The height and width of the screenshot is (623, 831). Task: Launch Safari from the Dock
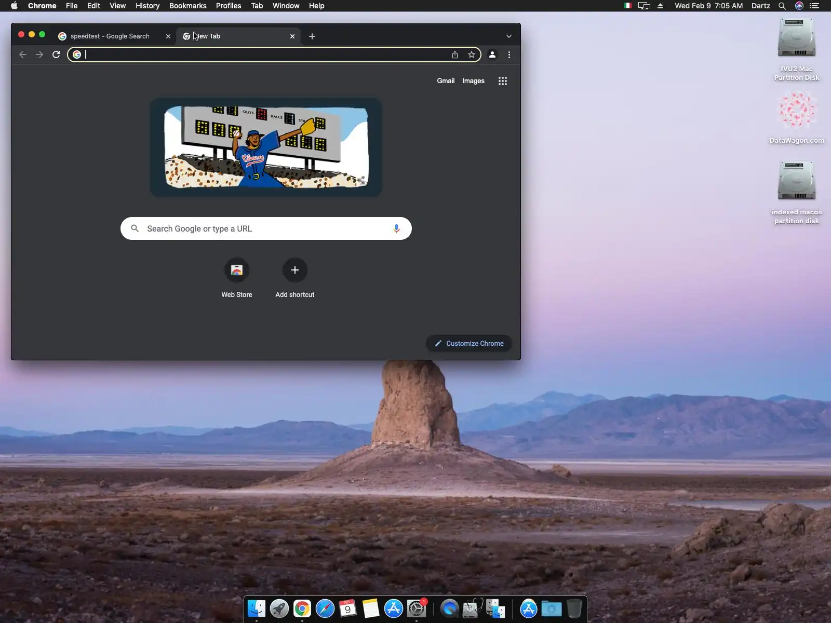click(325, 608)
